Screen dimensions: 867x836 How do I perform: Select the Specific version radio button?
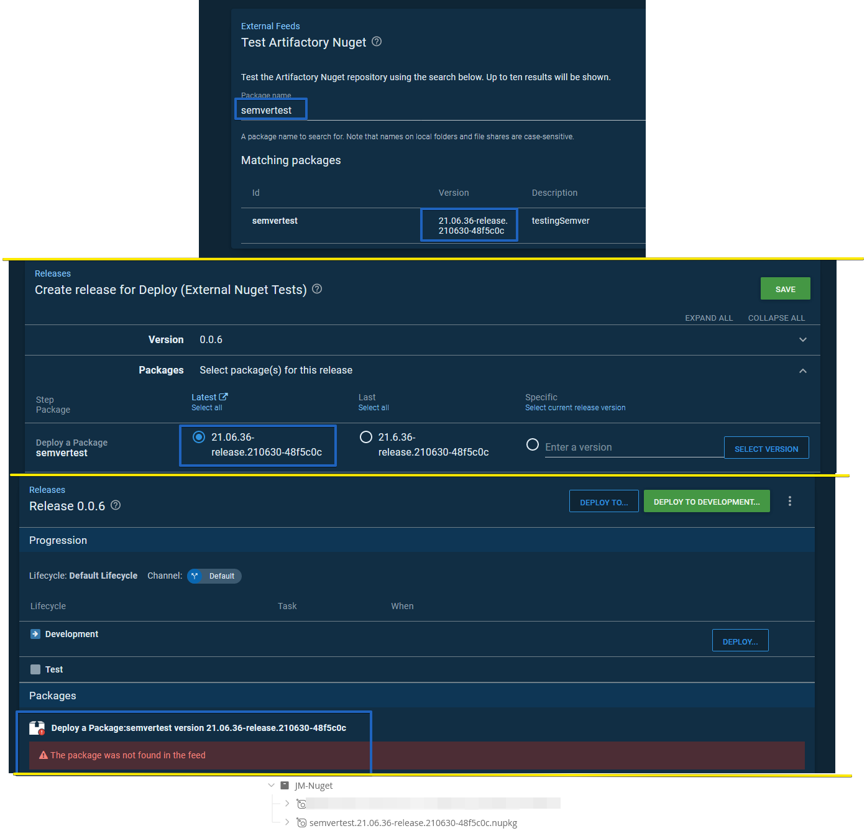[x=533, y=444]
